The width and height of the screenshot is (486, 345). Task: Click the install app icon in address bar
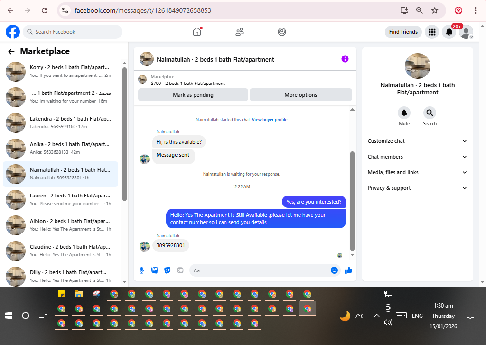tap(404, 10)
